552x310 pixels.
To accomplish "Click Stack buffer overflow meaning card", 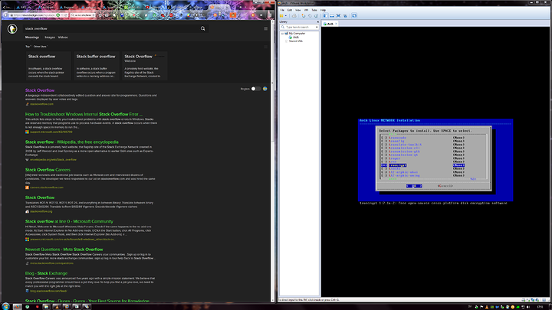I will point(96,66).
